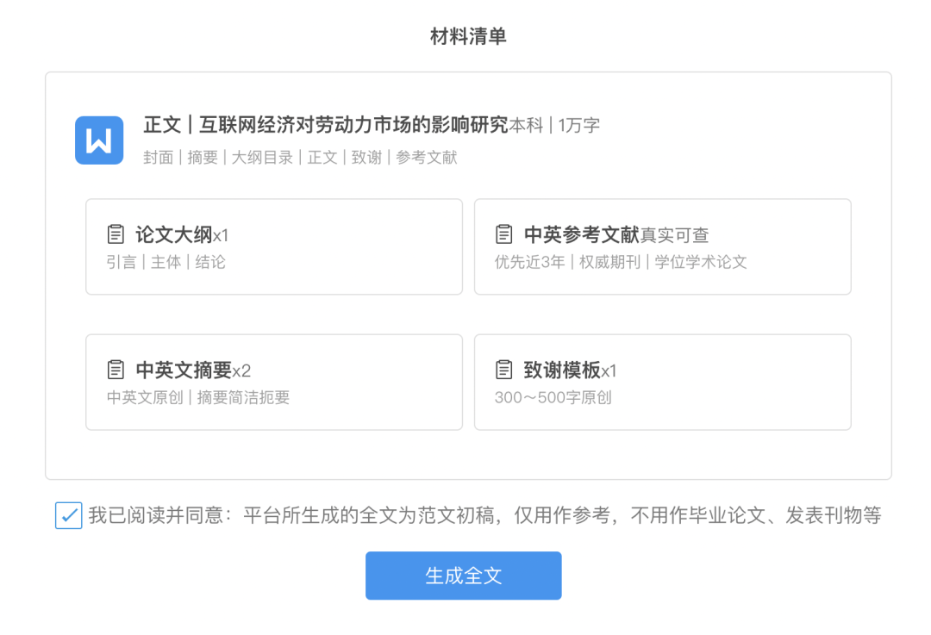Select the 论文大纲 x1 card
The width and height of the screenshot is (931, 635).
point(274,247)
